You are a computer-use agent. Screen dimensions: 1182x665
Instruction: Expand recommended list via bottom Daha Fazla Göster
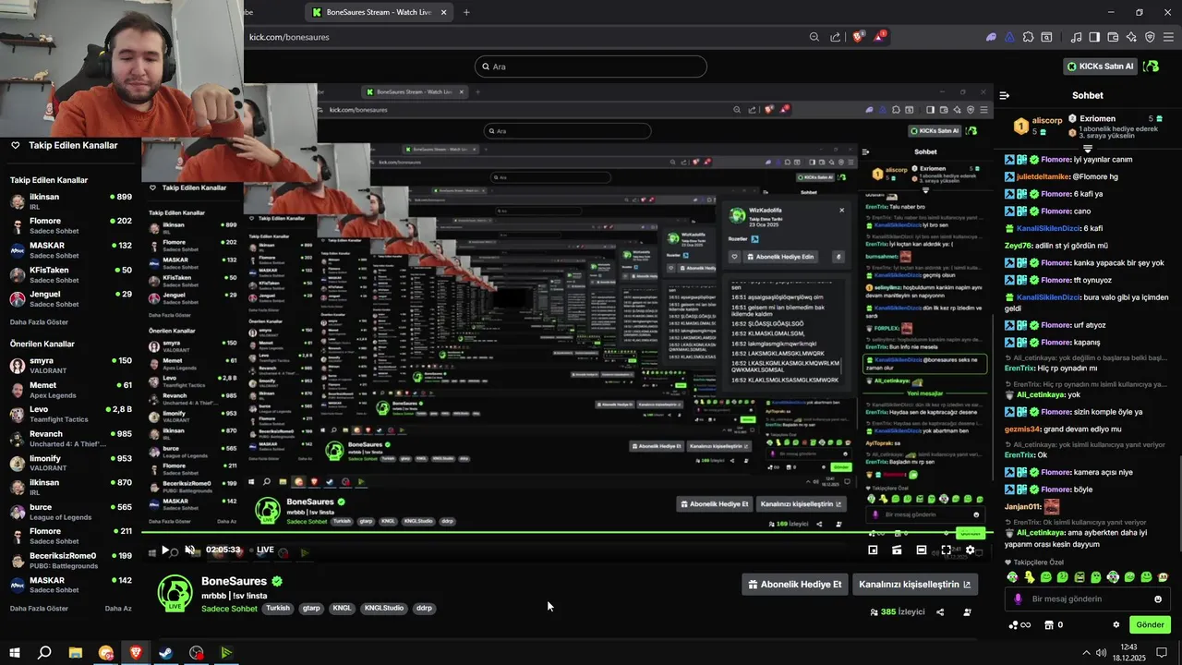click(39, 609)
